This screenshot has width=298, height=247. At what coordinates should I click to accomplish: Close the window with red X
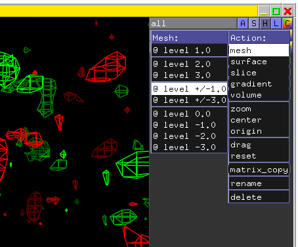pyautogui.click(x=287, y=11)
